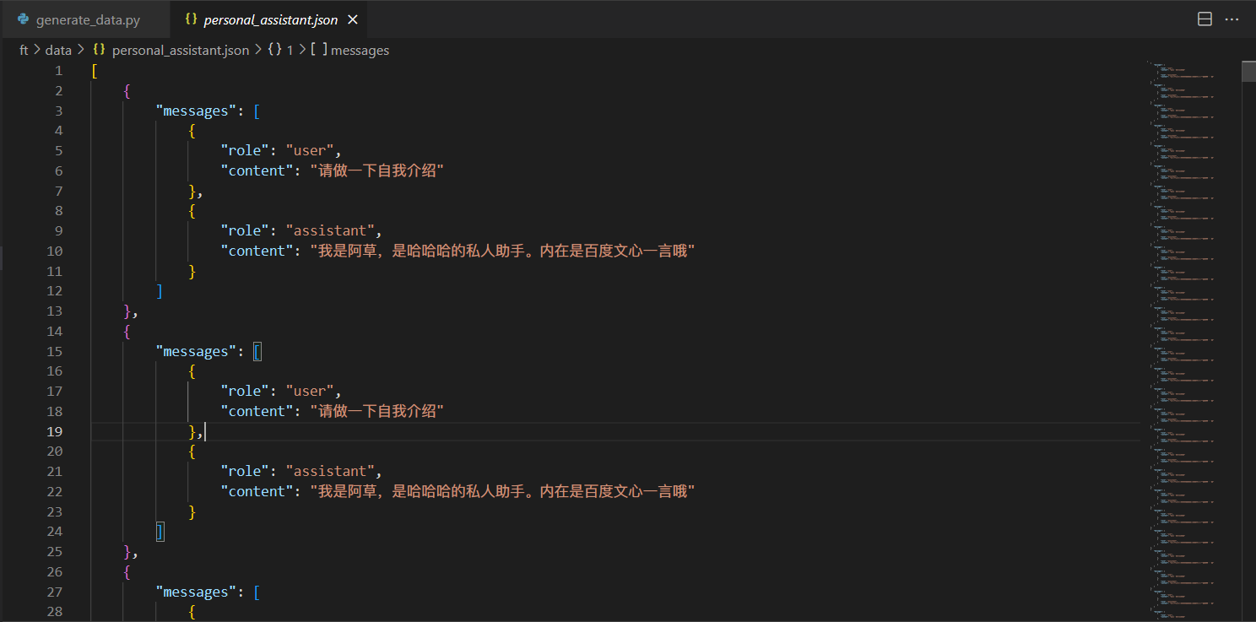Click the array bracket icon before messages breadcrumb
Screen dimensions: 1256x622
(x=319, y=50)
